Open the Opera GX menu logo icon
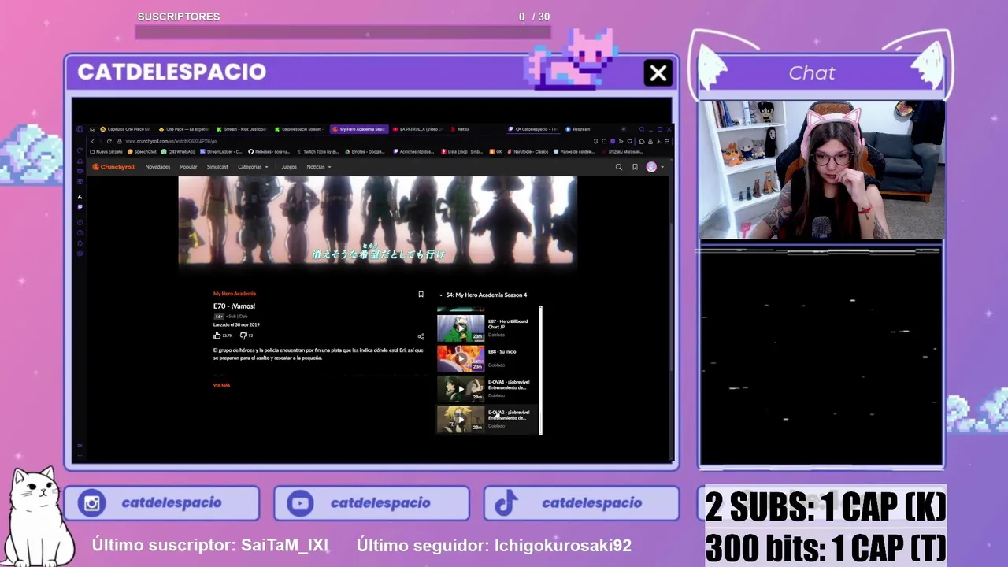 coord(80,129)
